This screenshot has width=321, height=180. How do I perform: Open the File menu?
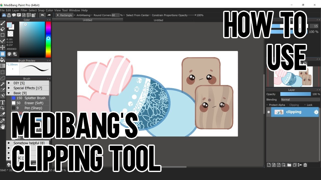click(2, 10)
